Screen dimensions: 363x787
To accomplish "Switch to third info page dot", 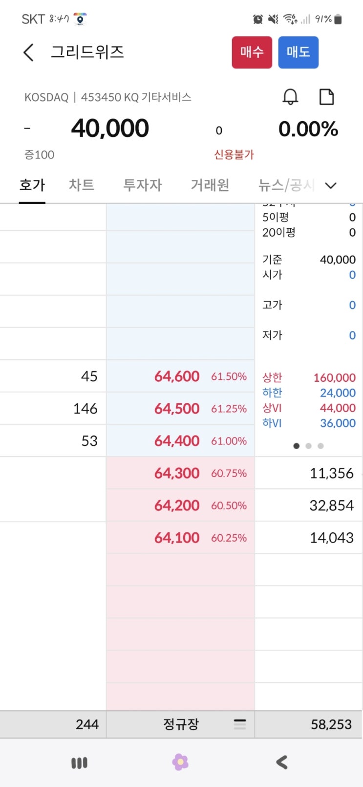I will click(x=320, y=446).
